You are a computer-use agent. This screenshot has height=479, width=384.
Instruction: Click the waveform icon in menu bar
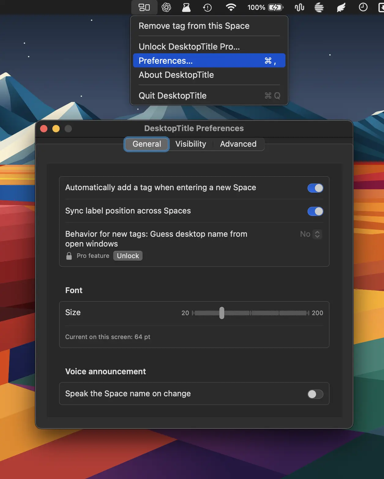299,7
